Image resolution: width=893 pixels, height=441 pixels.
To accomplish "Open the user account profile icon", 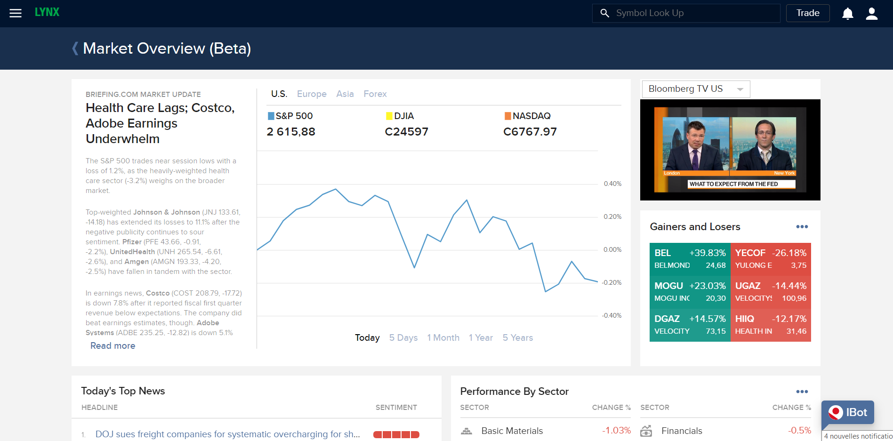I will 871,14.
